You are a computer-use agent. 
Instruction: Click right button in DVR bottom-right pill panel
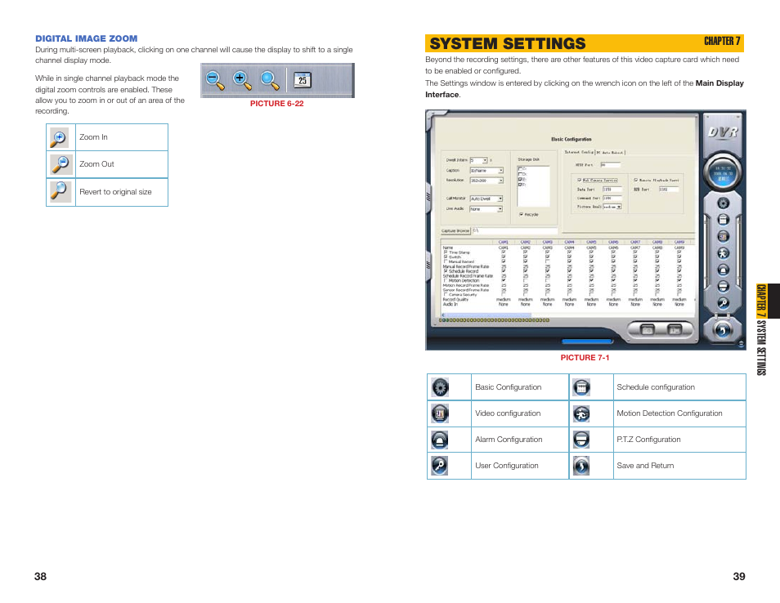(x=675, y=329)
